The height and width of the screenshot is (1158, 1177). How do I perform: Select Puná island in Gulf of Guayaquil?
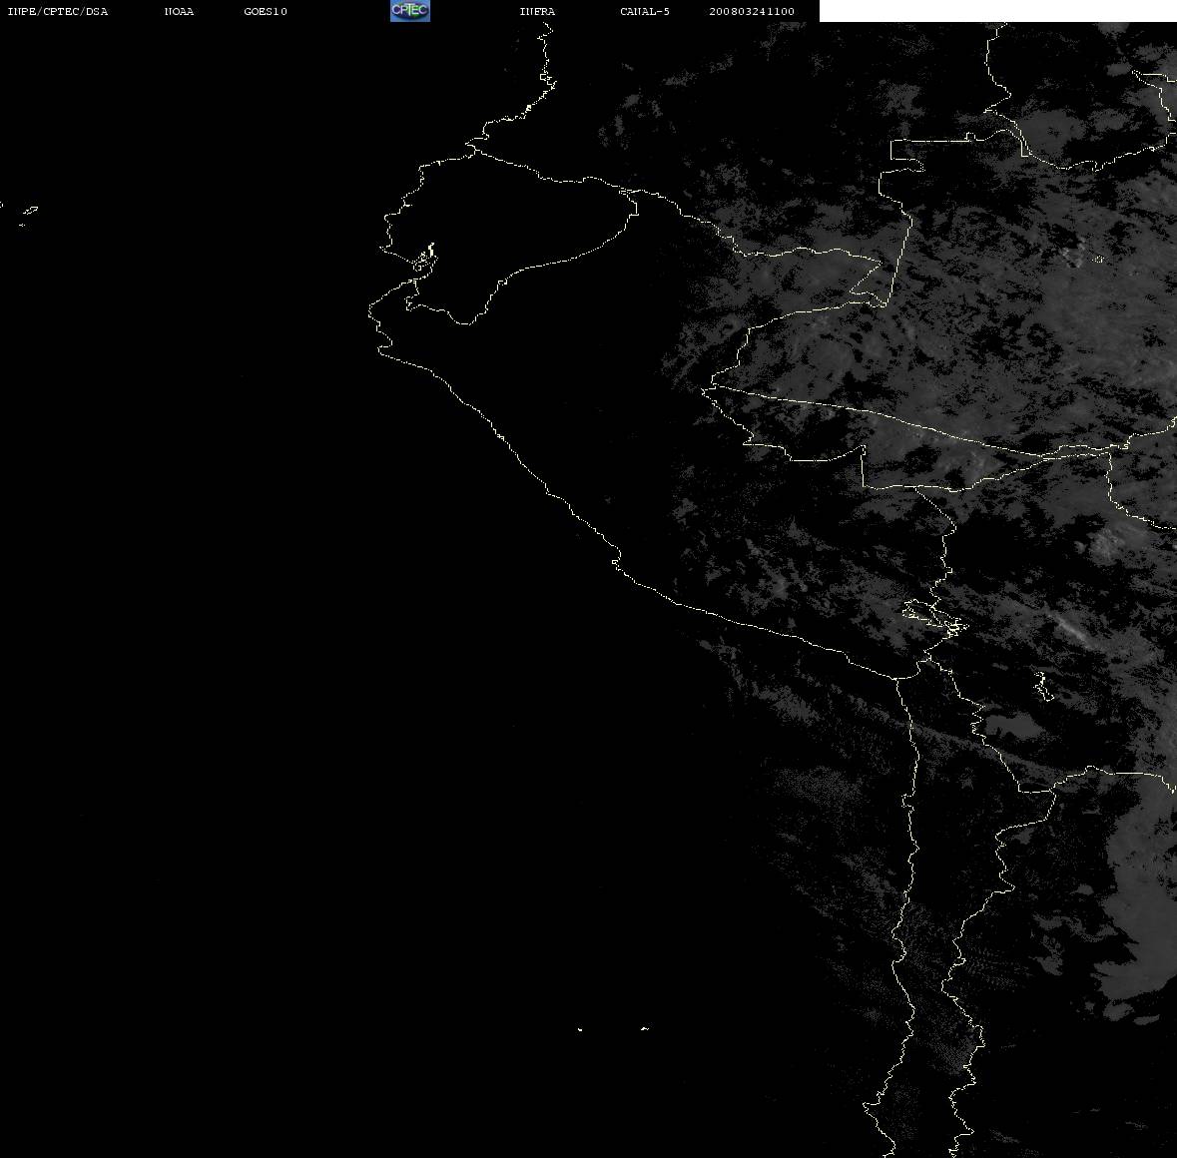425,259
